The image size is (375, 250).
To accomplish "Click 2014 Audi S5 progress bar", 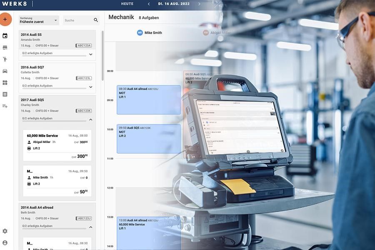I will (x=54, y=56).
